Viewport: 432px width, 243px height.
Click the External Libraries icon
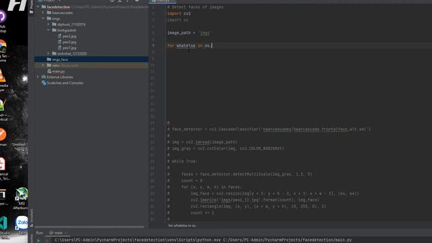[x=43, y=77]
